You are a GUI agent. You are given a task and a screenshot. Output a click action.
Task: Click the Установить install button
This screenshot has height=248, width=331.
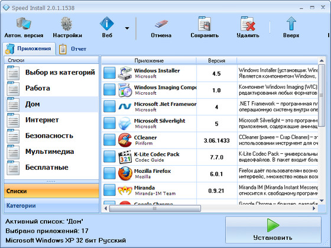pos(273,230)
